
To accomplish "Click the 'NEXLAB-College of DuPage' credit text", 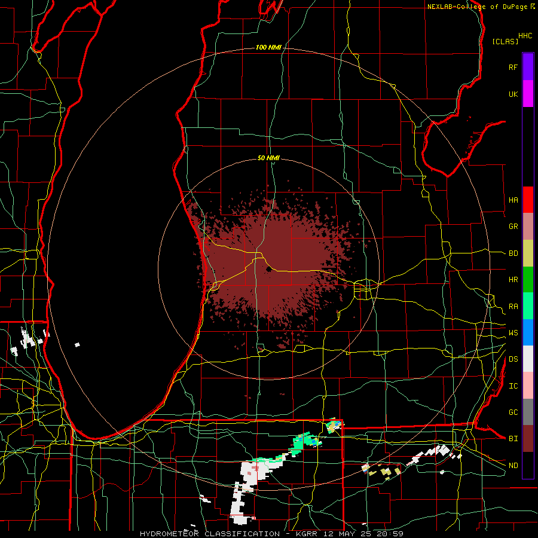I will coord(477,7).
